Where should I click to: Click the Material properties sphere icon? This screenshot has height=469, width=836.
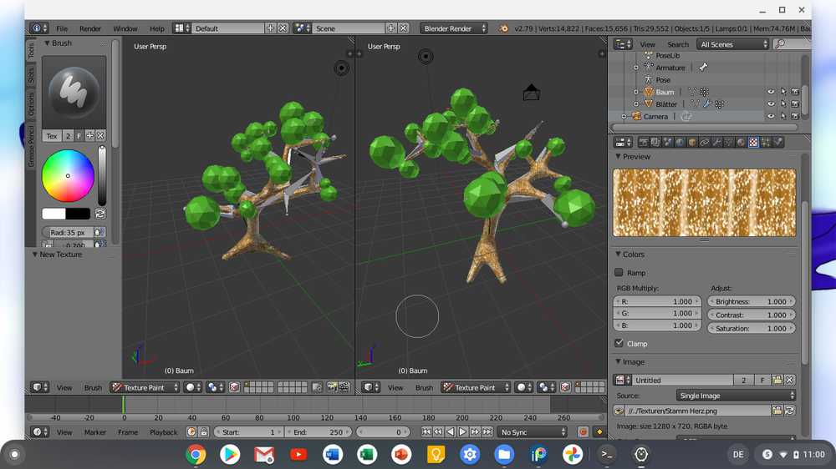click(x=741, y=142)
